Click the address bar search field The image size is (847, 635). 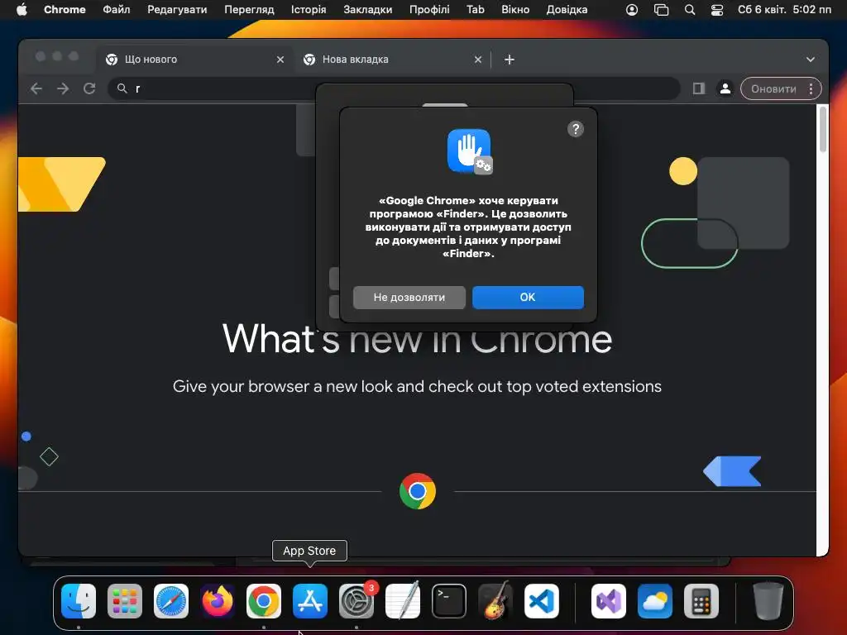coord(394,88)
